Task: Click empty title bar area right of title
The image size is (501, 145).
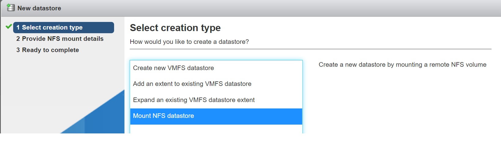Action: coord(275,8)
